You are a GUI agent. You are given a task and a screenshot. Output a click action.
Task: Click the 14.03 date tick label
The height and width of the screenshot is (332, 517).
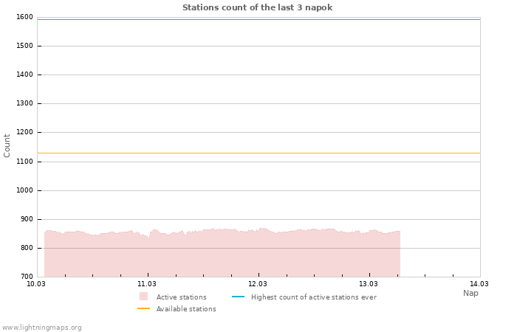479,283
